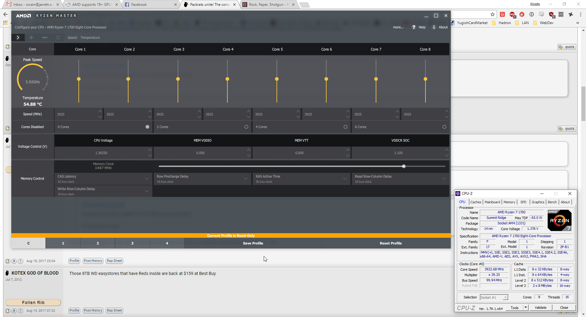The height and width of the screenshot is (317, 586).
Task: Click the more... link in Ryzen Master
Action: tap(398, 27)
